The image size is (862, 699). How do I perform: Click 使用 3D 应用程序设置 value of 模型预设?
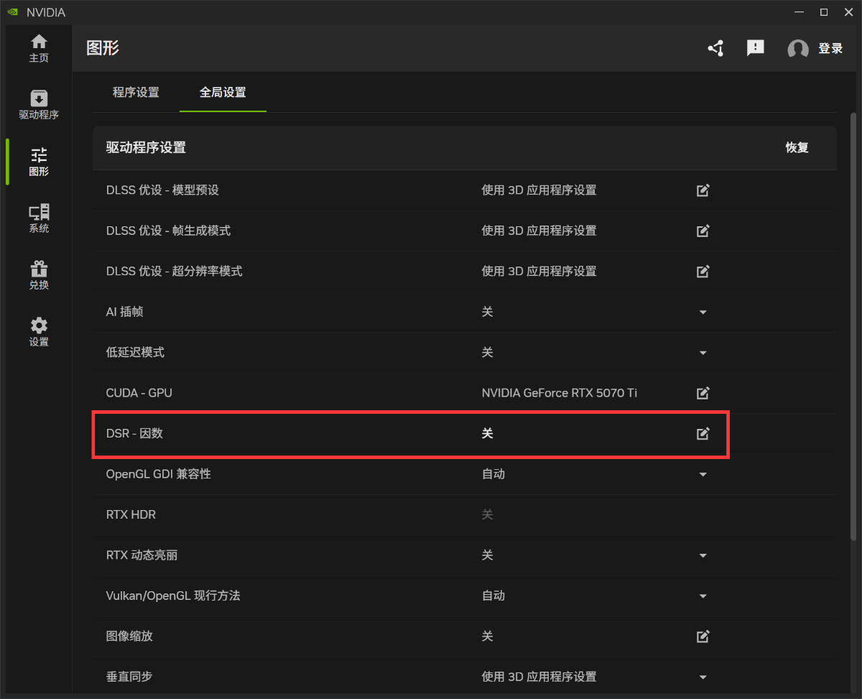tap(539, 190)
